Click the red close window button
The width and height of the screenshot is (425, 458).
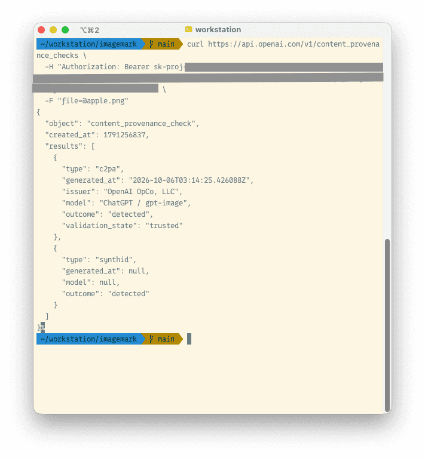41,30
